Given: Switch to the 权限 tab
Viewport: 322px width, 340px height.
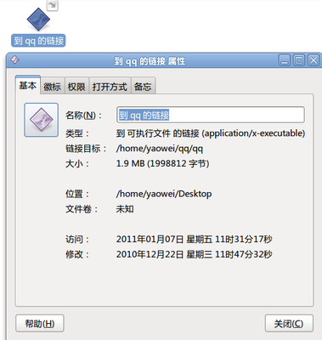Looking at the screenshot, I should click(x=76, y=87).
